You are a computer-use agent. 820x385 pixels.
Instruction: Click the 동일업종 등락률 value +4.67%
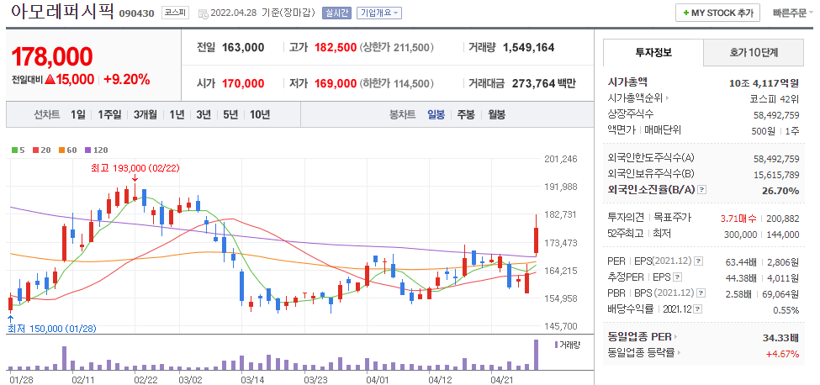click(x=783, y=354)
